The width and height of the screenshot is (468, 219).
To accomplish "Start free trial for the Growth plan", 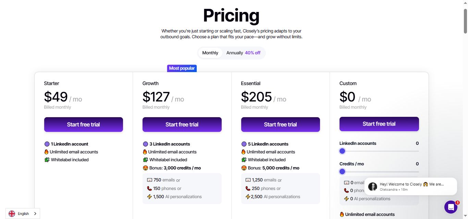I will [182, 124].
